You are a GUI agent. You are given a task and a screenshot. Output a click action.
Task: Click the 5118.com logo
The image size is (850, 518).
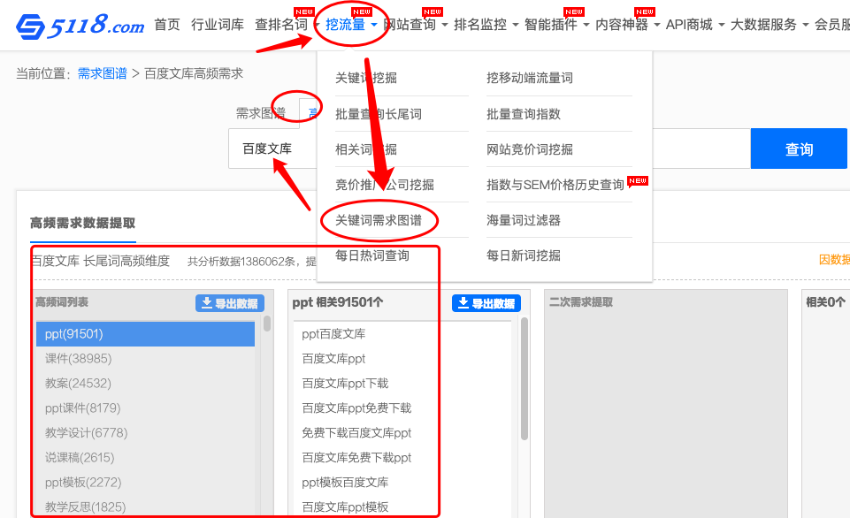tap(80, 26)
